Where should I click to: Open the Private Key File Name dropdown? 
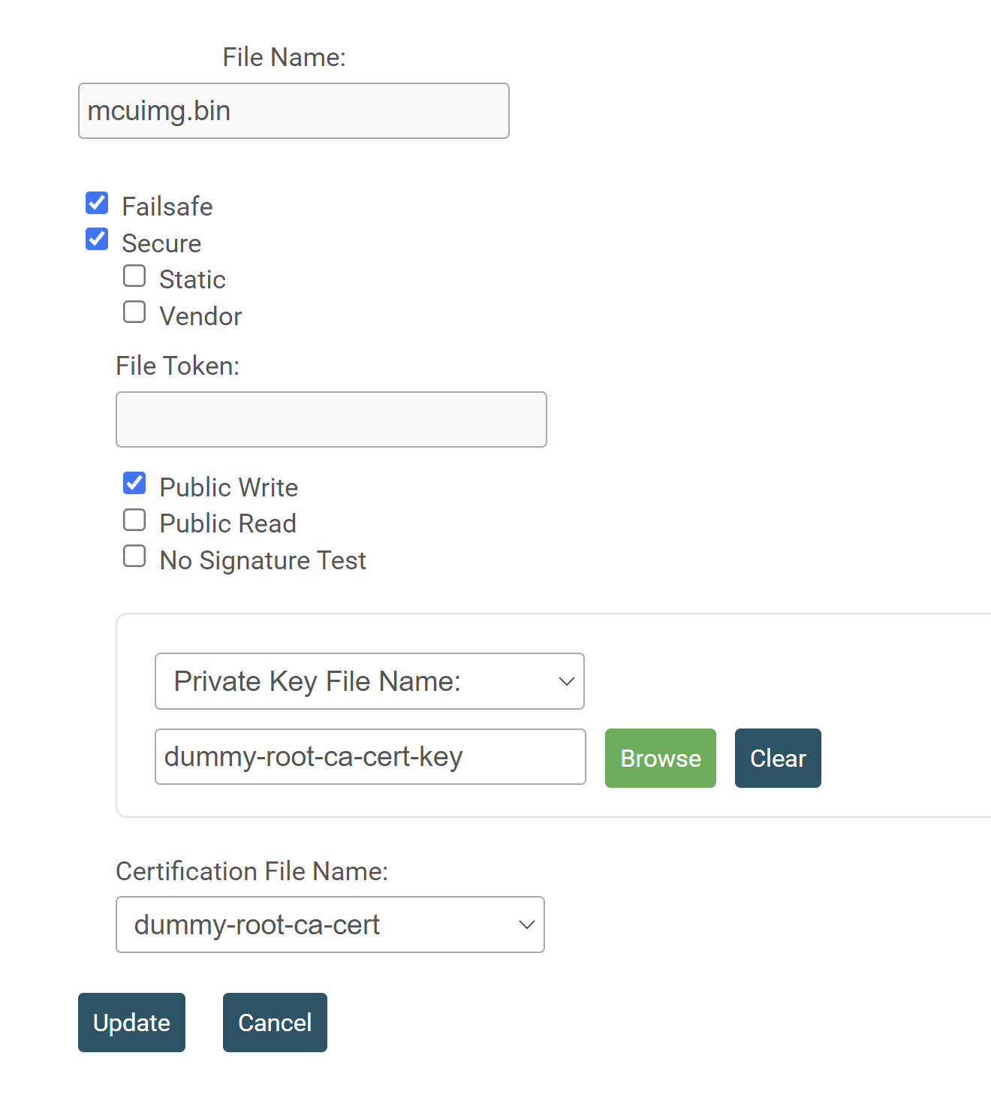pyautogui.click(x=369, y=681)
